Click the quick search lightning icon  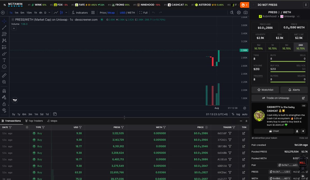click(x=232, y=13)
